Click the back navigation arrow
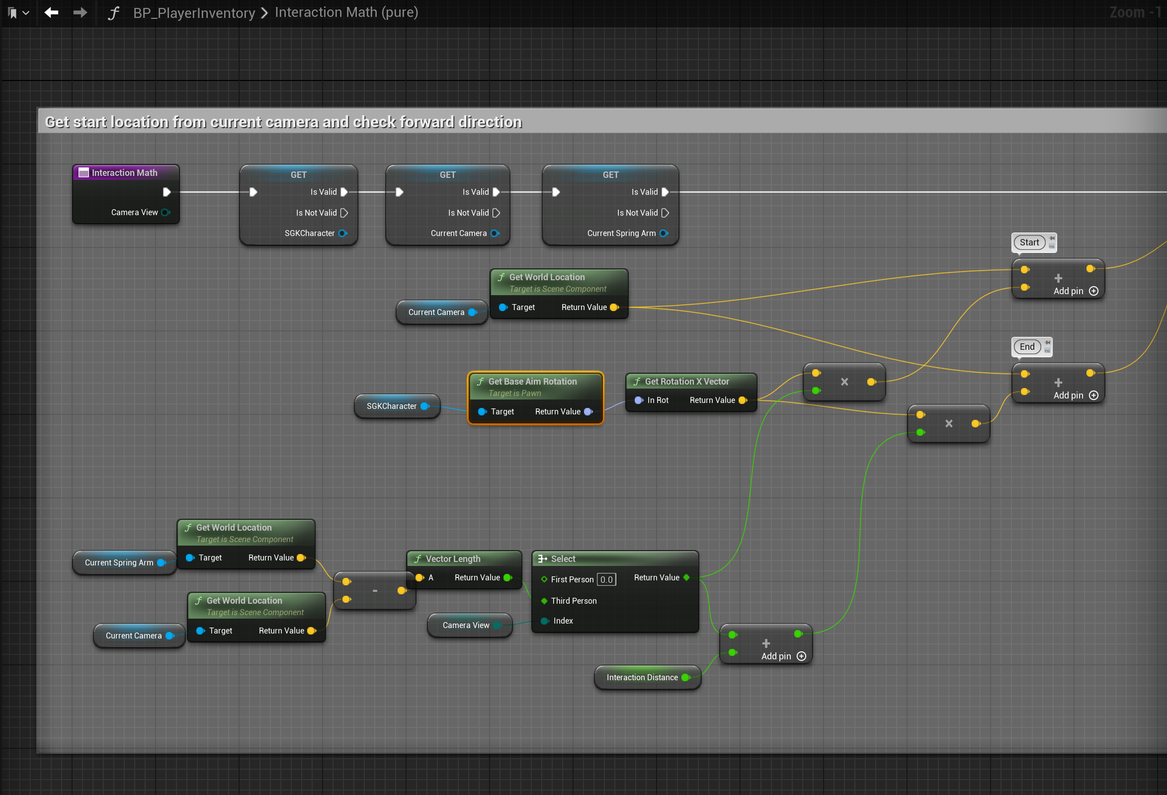The height and width of the screenshot is (795, 1167). pyautogui.click(x=51, y=12)
